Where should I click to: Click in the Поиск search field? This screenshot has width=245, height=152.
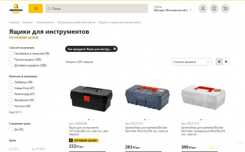96,9
